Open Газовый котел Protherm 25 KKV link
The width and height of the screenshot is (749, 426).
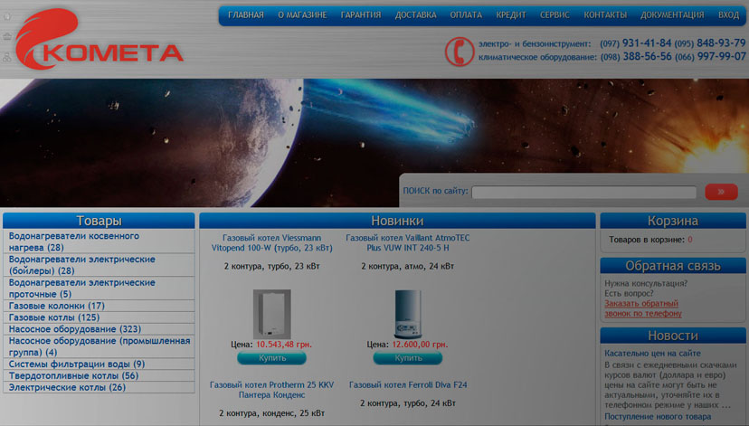[271, 390]
